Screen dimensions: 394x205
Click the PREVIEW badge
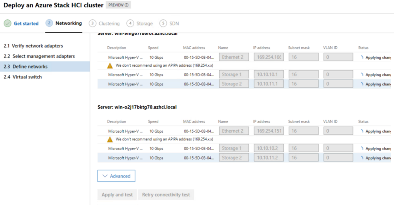tap(118, 5)
